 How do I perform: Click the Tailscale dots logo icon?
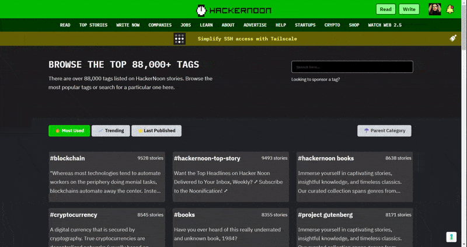[180, 39]
